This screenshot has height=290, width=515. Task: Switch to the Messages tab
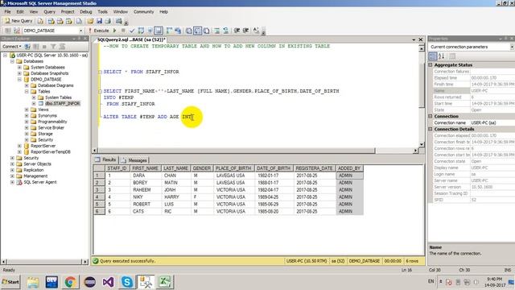coord(134,160)
